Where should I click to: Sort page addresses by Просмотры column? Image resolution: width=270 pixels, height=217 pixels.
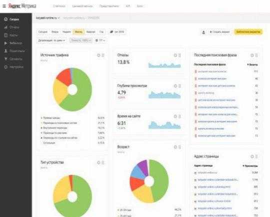coord(250,166)
